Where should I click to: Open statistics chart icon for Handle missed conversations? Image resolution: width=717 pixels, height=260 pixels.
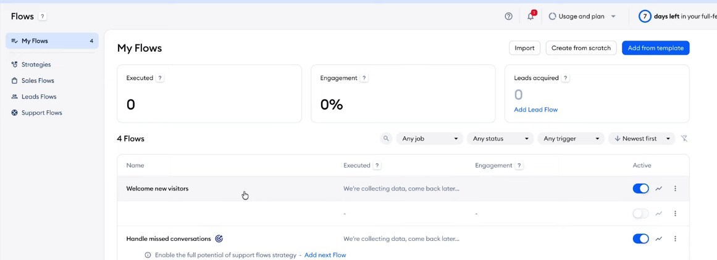(659, 238)
